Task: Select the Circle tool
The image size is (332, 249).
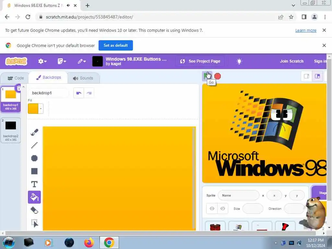Action: 34,158
